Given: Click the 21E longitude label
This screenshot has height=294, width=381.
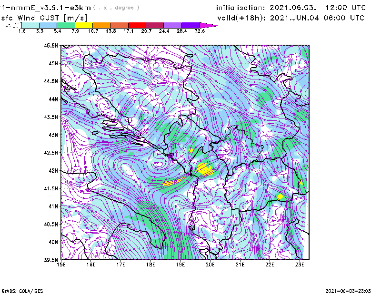Looking at the screenshot, I should pos(240,265).
